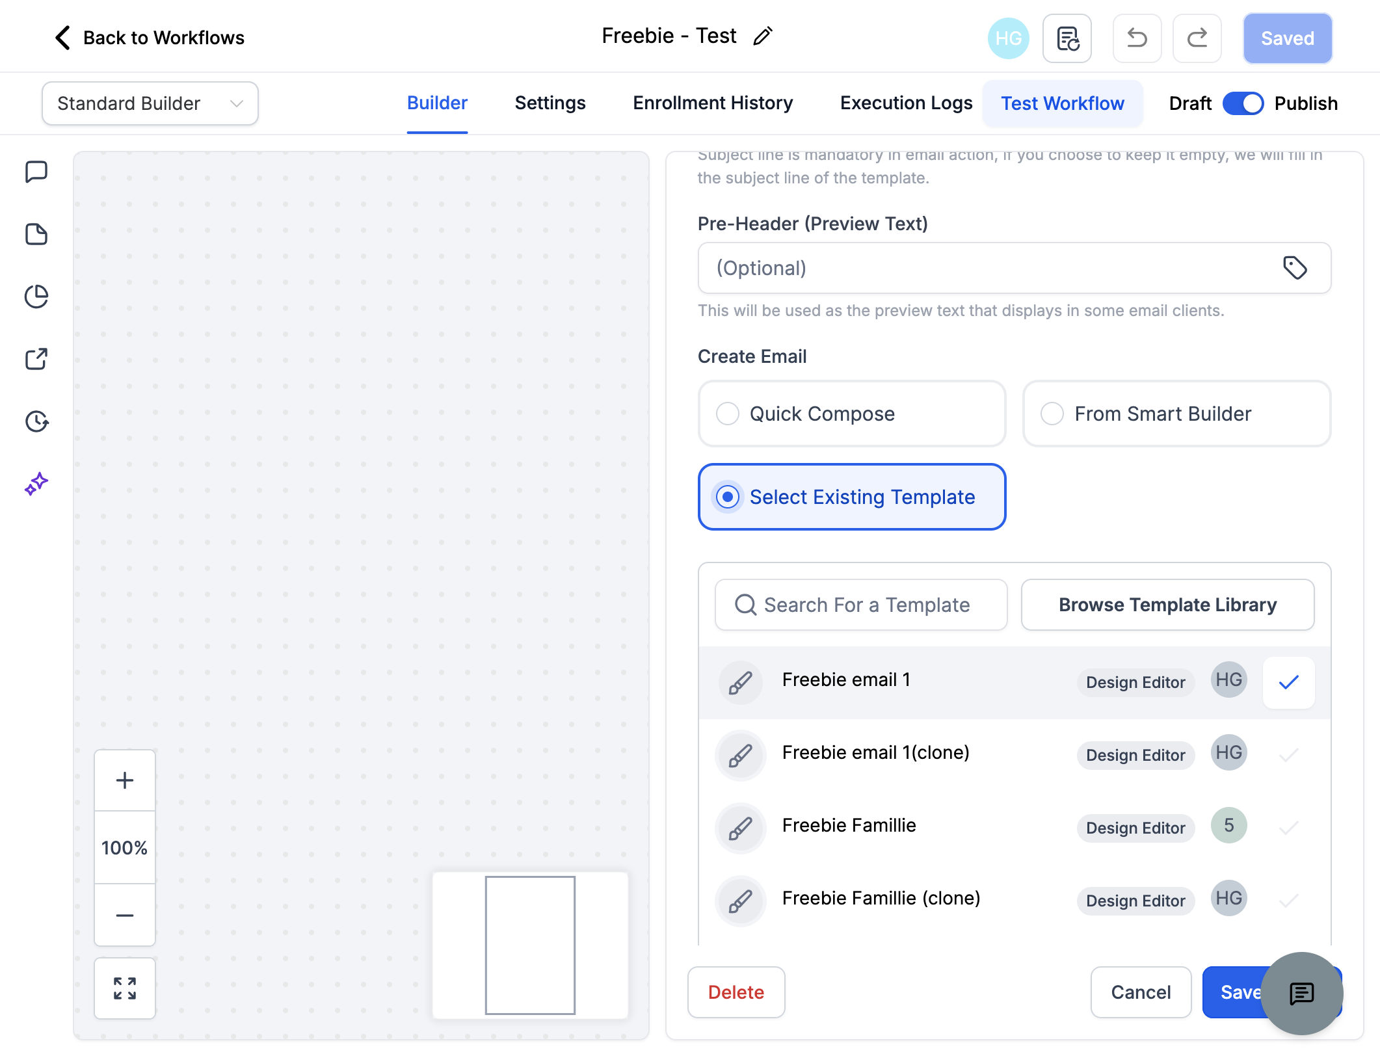
Task: Edit workflow name with pencil icon
Action: tap(763, 36)
